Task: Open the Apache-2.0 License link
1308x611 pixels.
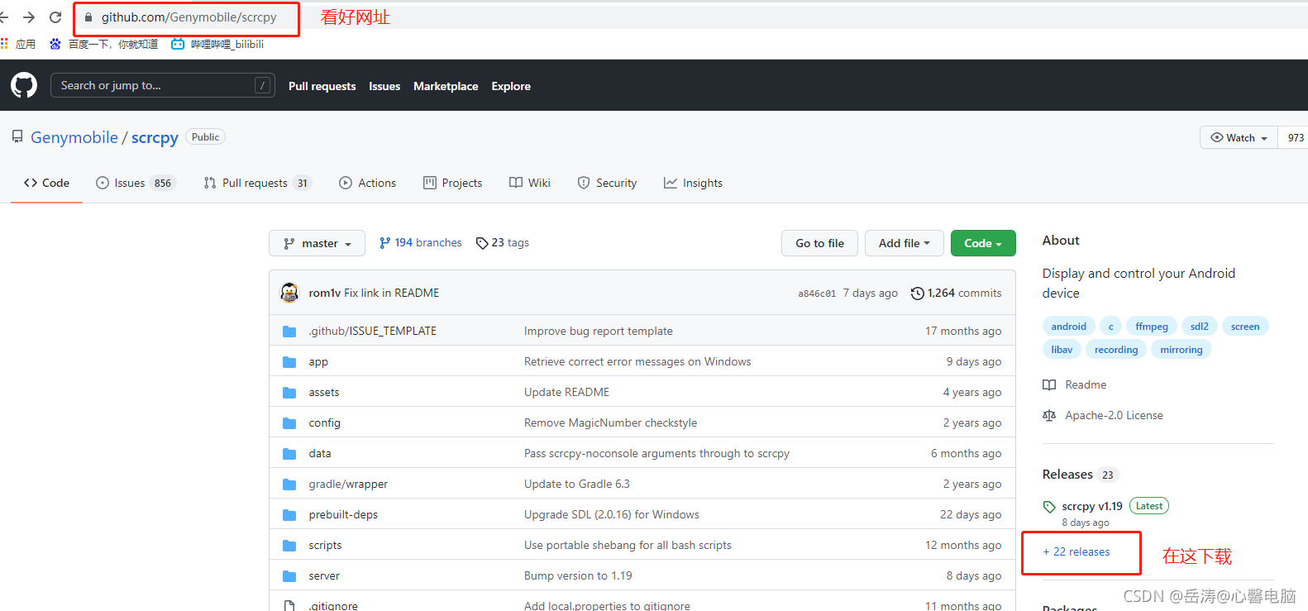Action: (1114, 415)
